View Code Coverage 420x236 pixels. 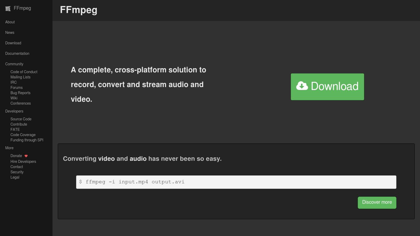pyautogui.click(x=23, y=135)
